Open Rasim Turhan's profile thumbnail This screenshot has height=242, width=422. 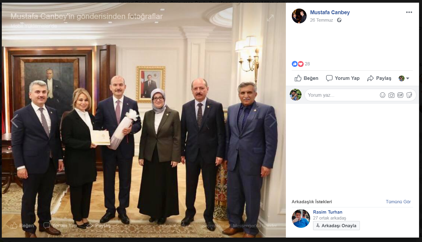[x=301, y=218]
